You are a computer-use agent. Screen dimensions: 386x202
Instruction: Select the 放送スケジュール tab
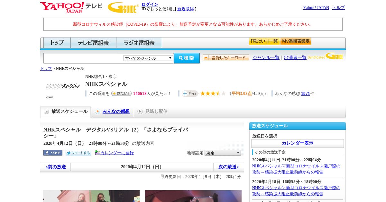[65, 112]
